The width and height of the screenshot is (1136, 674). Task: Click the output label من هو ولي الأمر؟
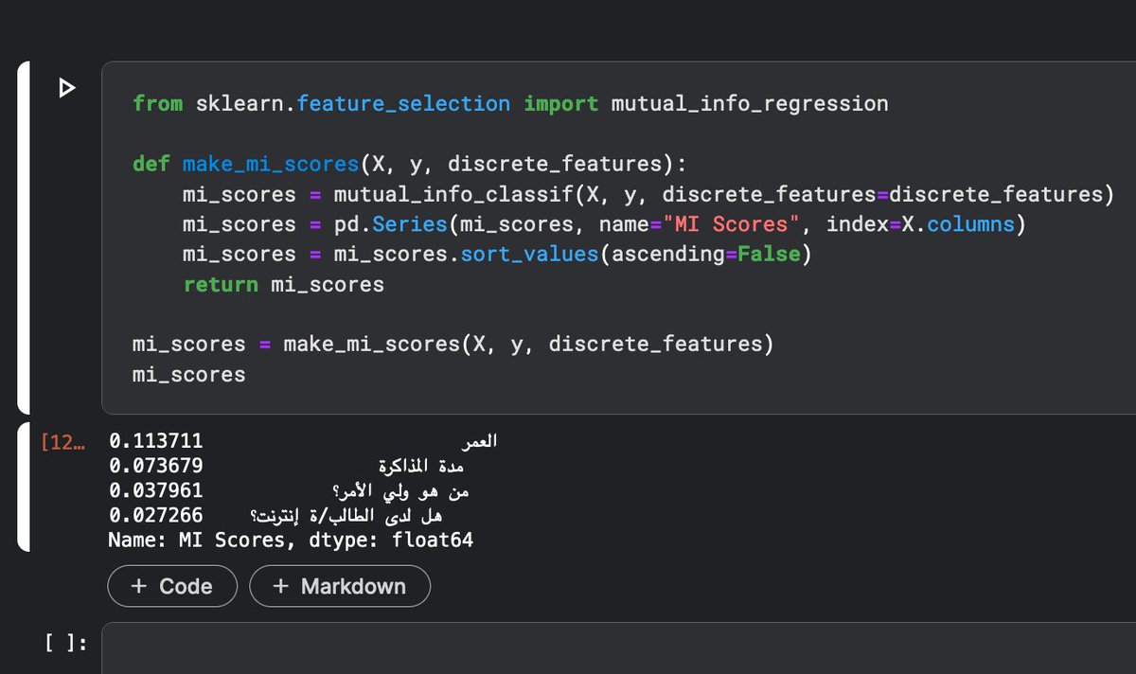point(402,491)
